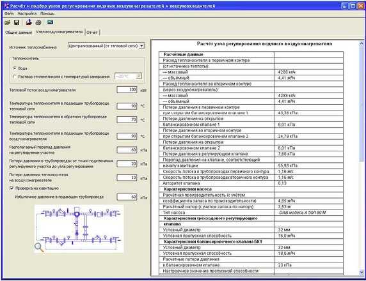Click the control unit piping diagram thumbnail

79,229
